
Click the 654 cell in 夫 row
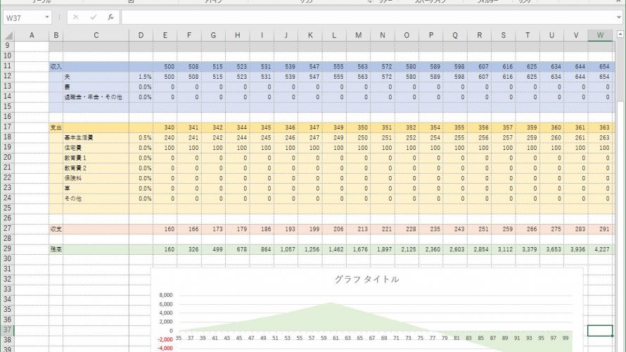pos(600,77)
